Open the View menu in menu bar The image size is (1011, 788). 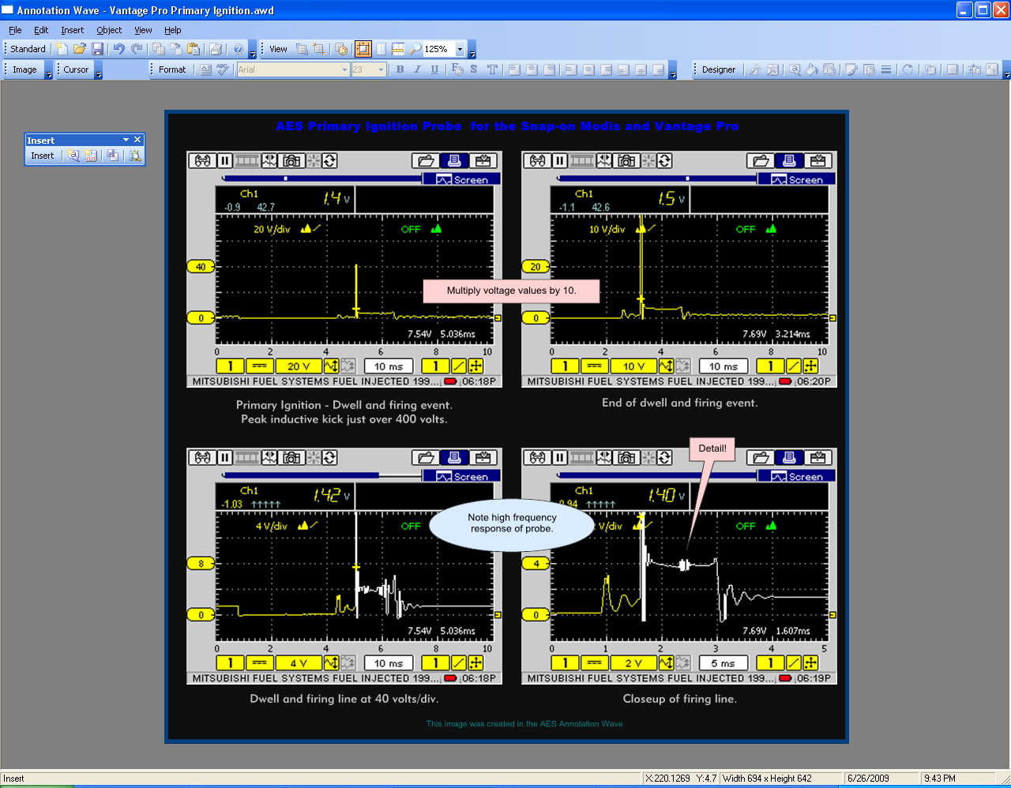point(143,30)
